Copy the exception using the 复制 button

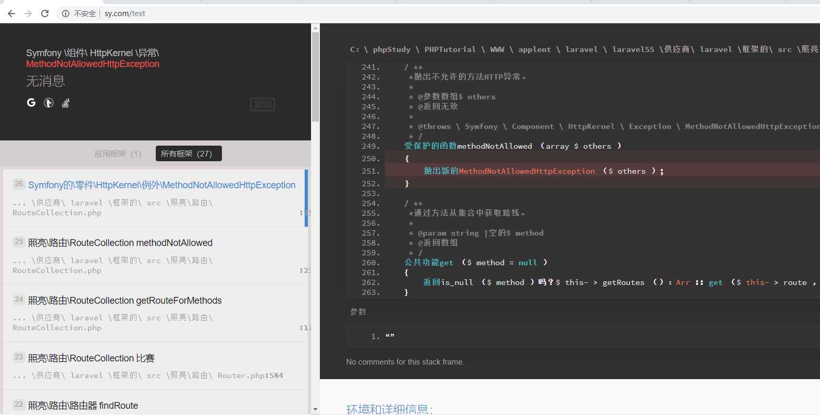coord(263,105)
